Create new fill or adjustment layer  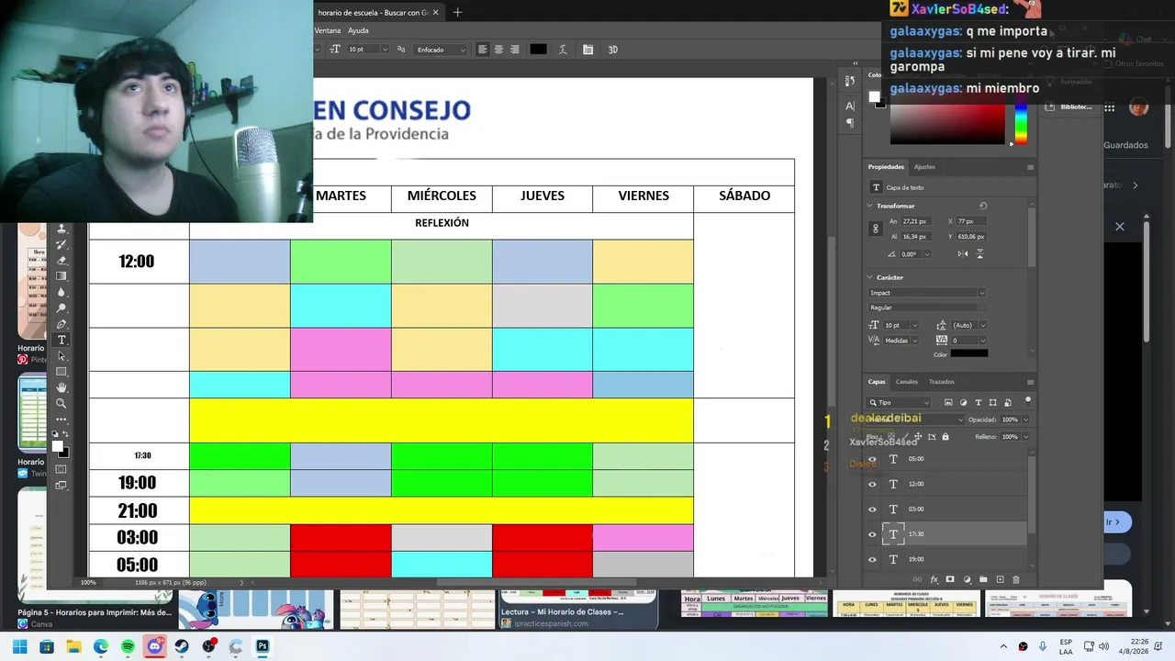pyautogui.click(x=967, y=579)
